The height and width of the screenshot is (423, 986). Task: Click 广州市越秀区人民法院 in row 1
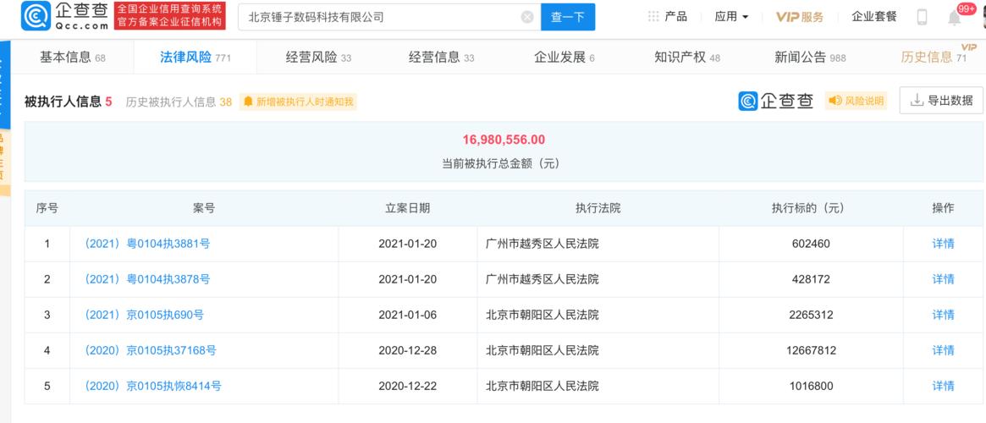click(542, 244)
